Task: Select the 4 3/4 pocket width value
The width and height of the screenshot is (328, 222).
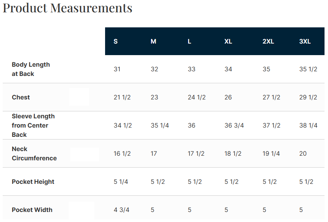Action: pyautogui.click(x=121, y=210)
